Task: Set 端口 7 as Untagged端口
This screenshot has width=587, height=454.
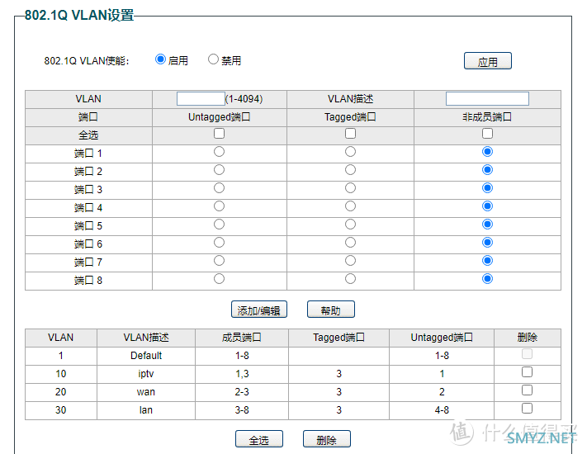Action: [x=219, y=261]
